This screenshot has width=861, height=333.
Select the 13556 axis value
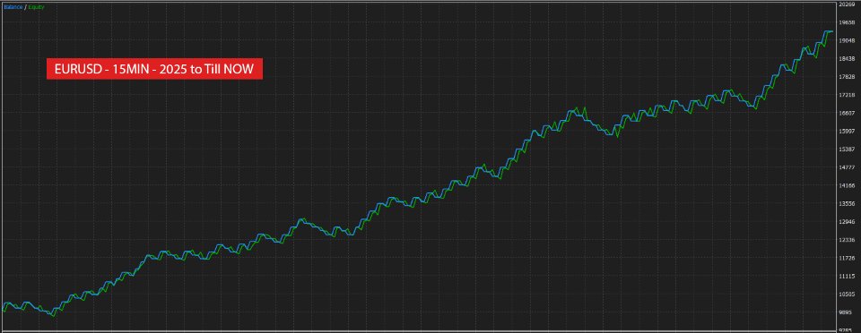[x=848, y=204]
